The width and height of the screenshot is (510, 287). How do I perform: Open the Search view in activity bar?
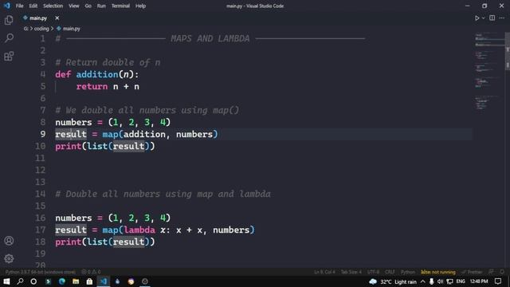coord(9,37)
